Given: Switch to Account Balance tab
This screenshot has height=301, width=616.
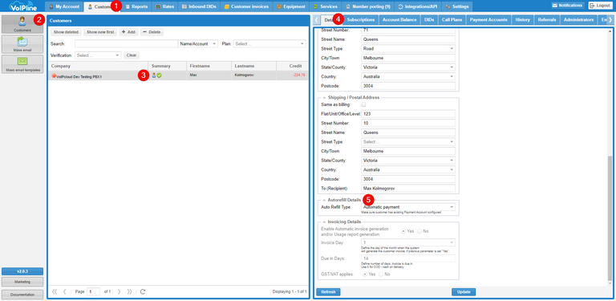Looking at the screenshot, I should click(x=399, y=19).
